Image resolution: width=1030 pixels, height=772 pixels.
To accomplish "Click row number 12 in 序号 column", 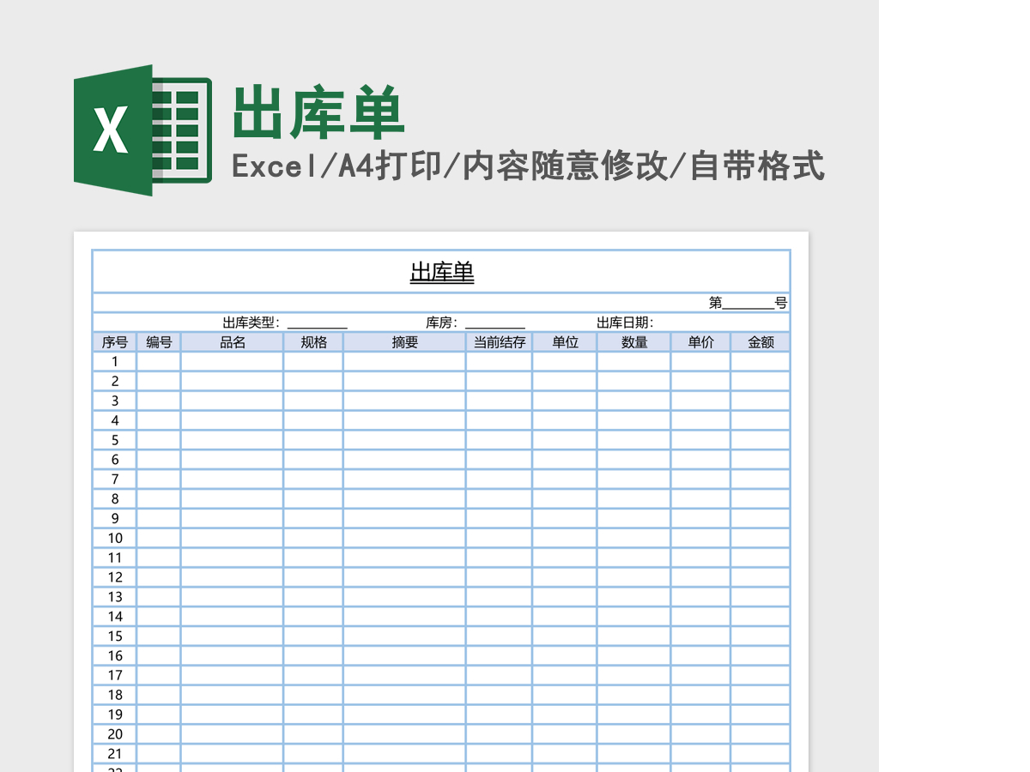I will click(115, 577).
